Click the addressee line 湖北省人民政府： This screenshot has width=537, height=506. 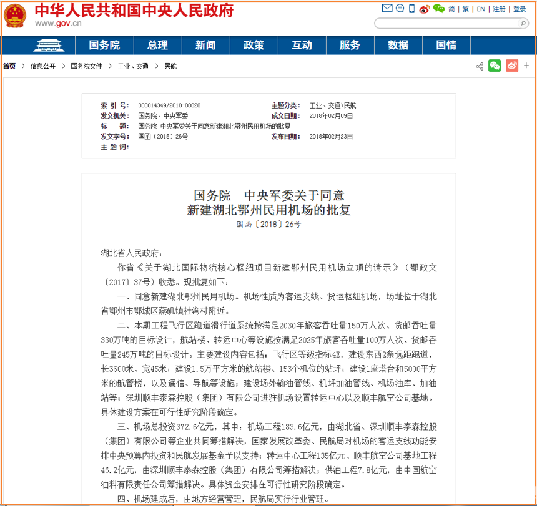132,253
